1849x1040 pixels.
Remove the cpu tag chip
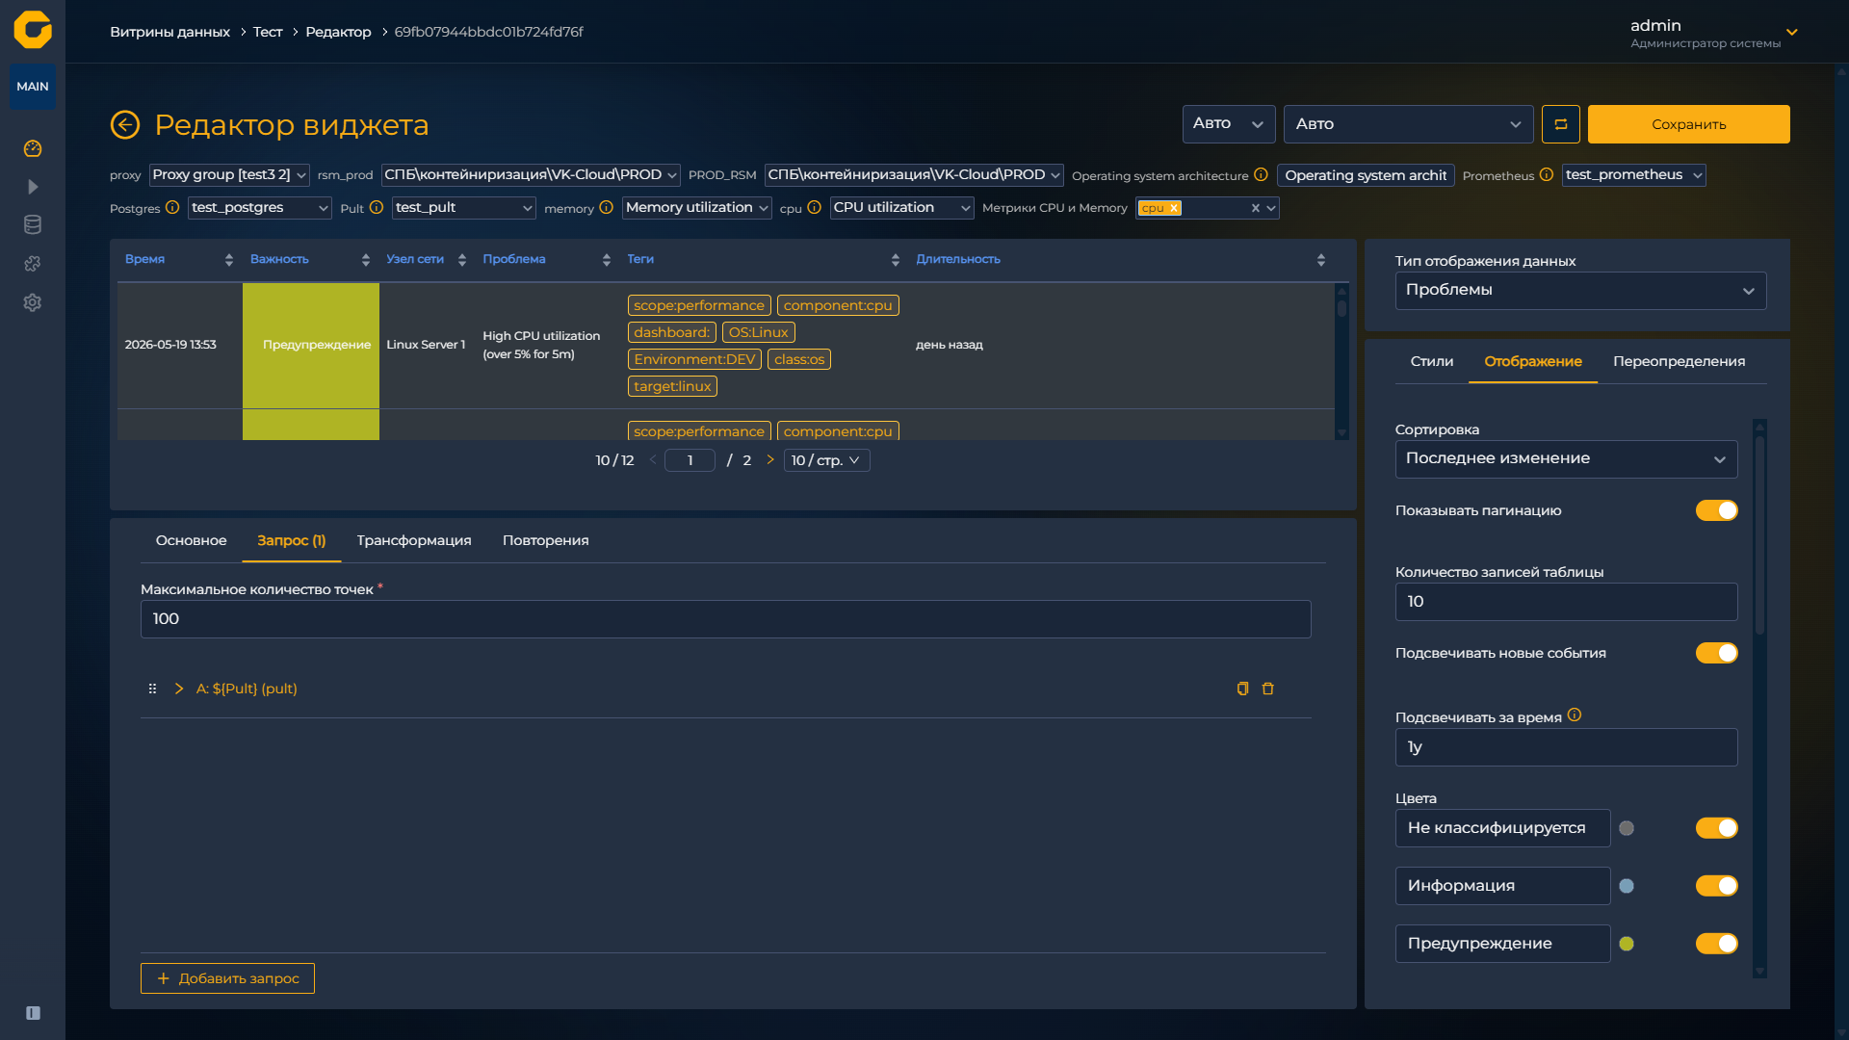coord(1174,208)
